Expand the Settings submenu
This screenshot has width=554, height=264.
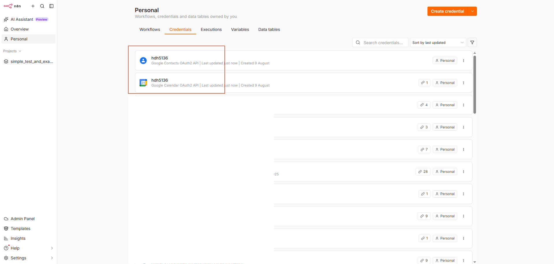point(28,258)
